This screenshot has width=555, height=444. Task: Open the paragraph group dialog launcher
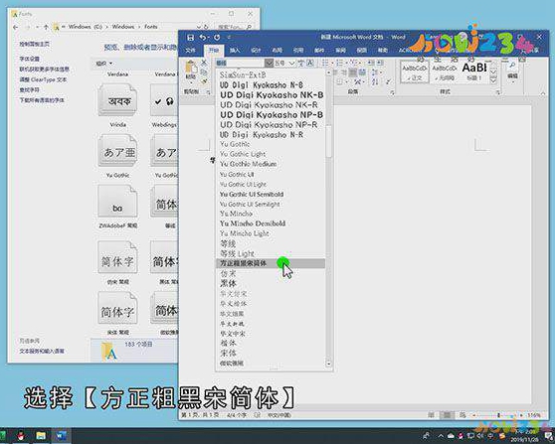392,92
